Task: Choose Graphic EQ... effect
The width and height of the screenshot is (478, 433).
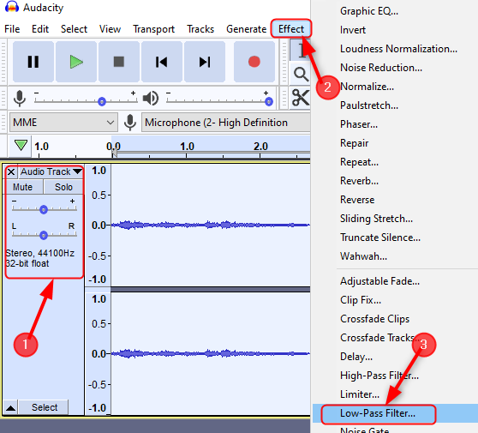Action: [x=369, y=11]
